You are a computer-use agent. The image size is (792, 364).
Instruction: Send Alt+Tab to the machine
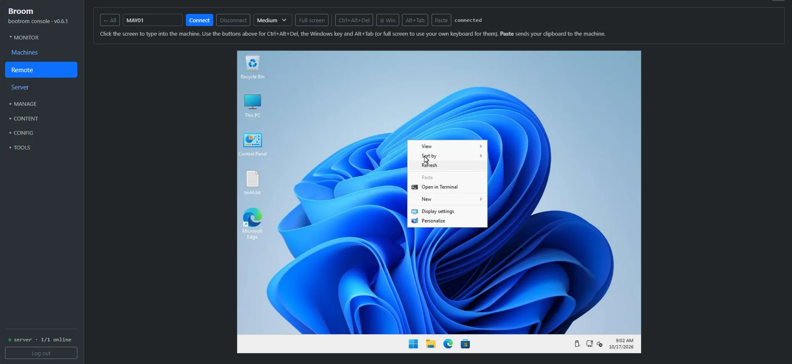tap(415, 20)
